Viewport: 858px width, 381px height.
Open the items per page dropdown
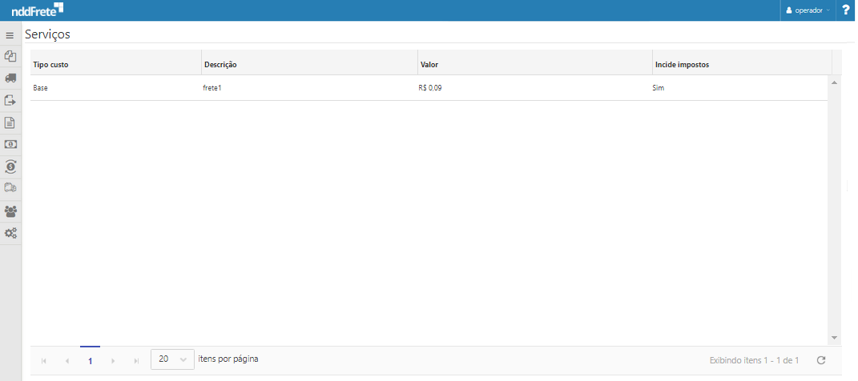coord(172,359)
